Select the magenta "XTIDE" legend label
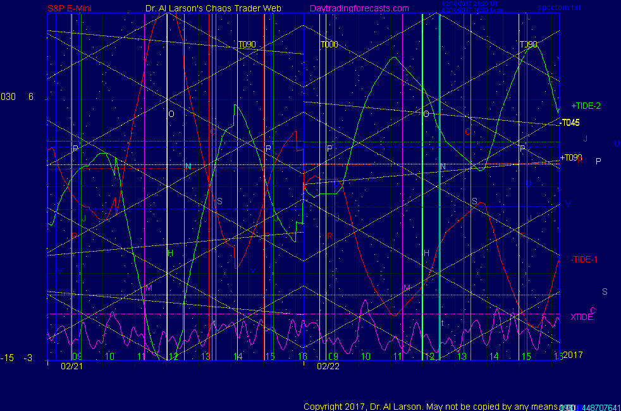This screenshot has height=411, width=621. coord(581,317)
